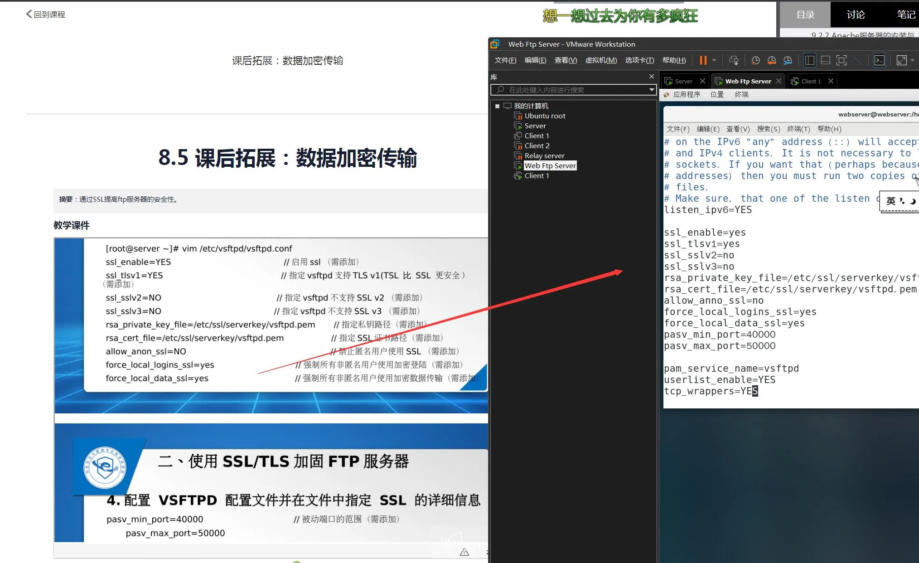Screen dimensions: 919x563
Task: Open the stretch display dropdown arrow
Action: tap(913, 60)
